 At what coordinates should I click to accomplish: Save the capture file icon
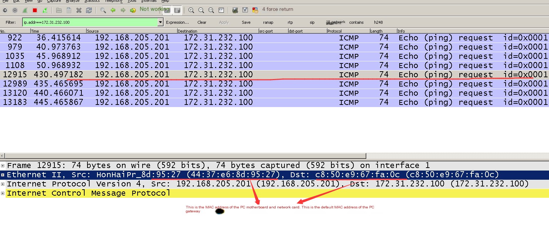pos(69,10)
